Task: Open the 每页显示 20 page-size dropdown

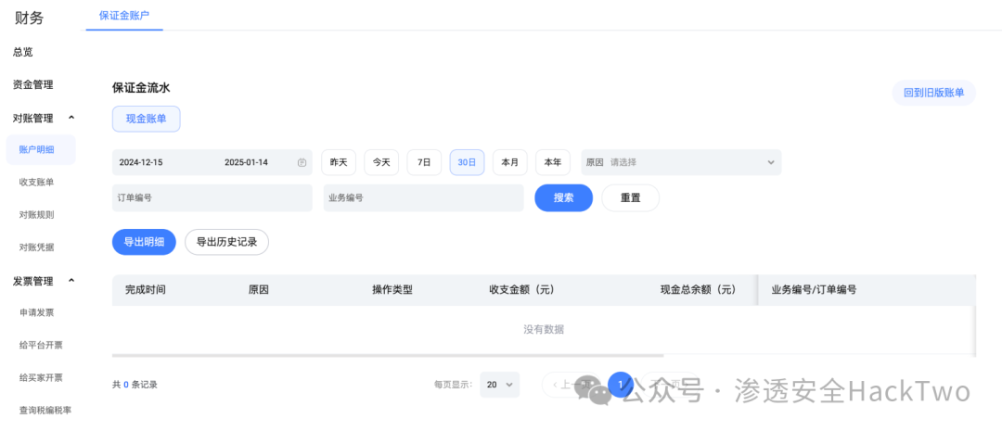Action: (499, 385)
